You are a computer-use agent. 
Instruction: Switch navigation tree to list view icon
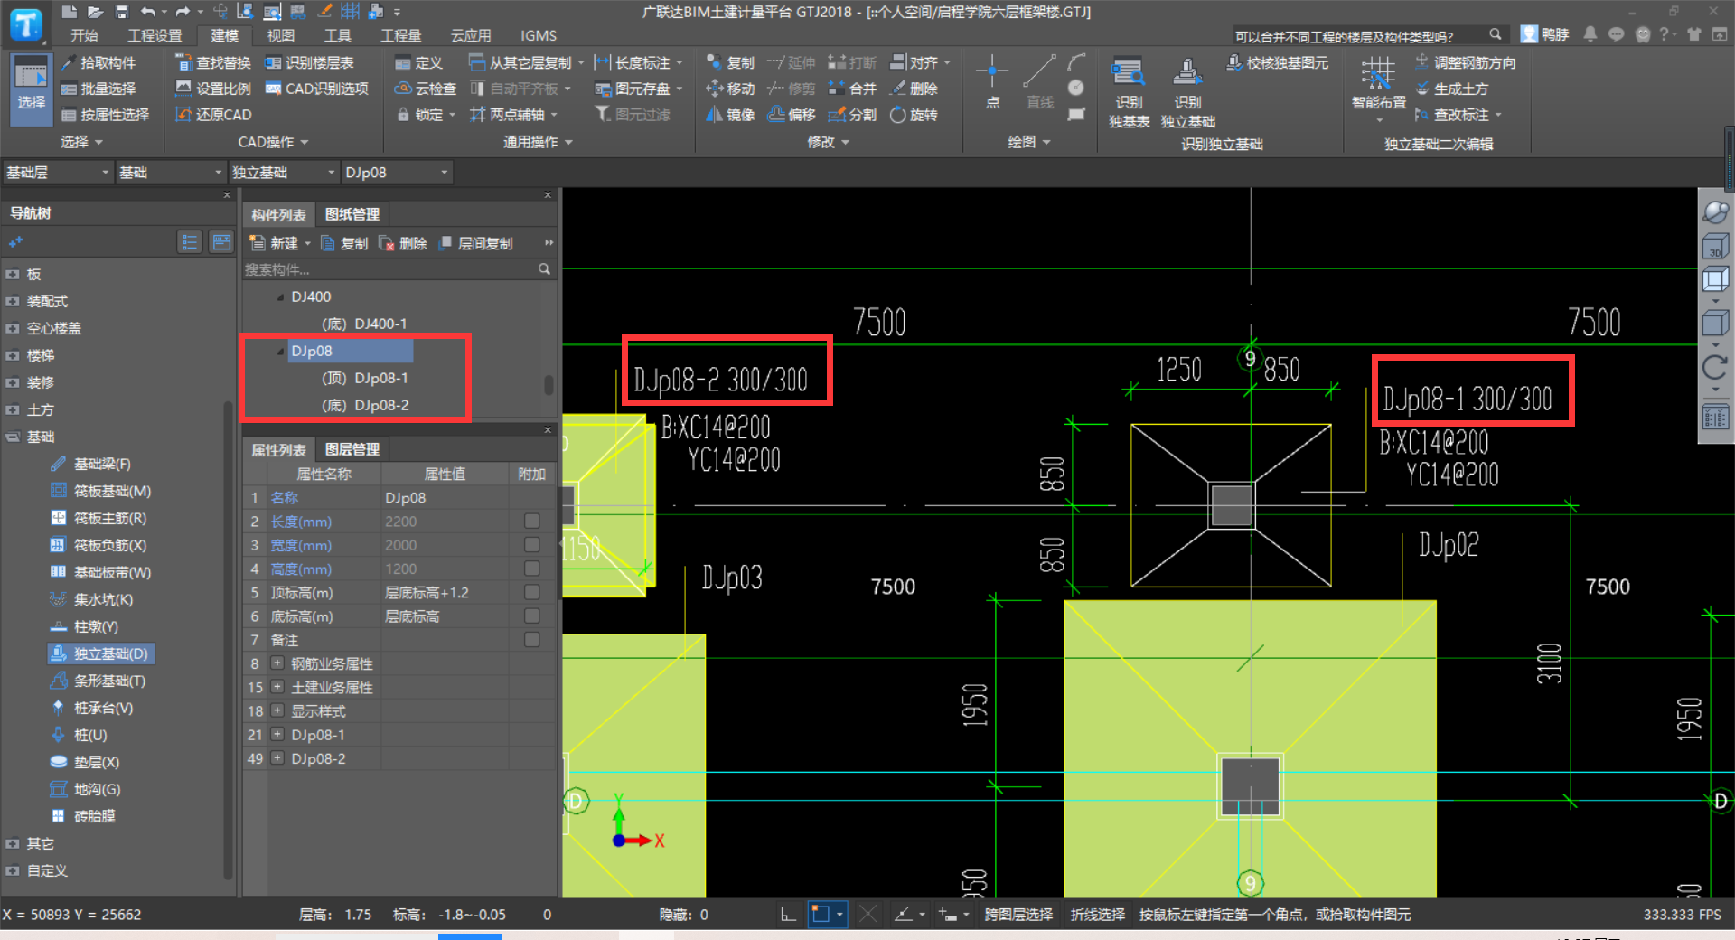[189, 242]
